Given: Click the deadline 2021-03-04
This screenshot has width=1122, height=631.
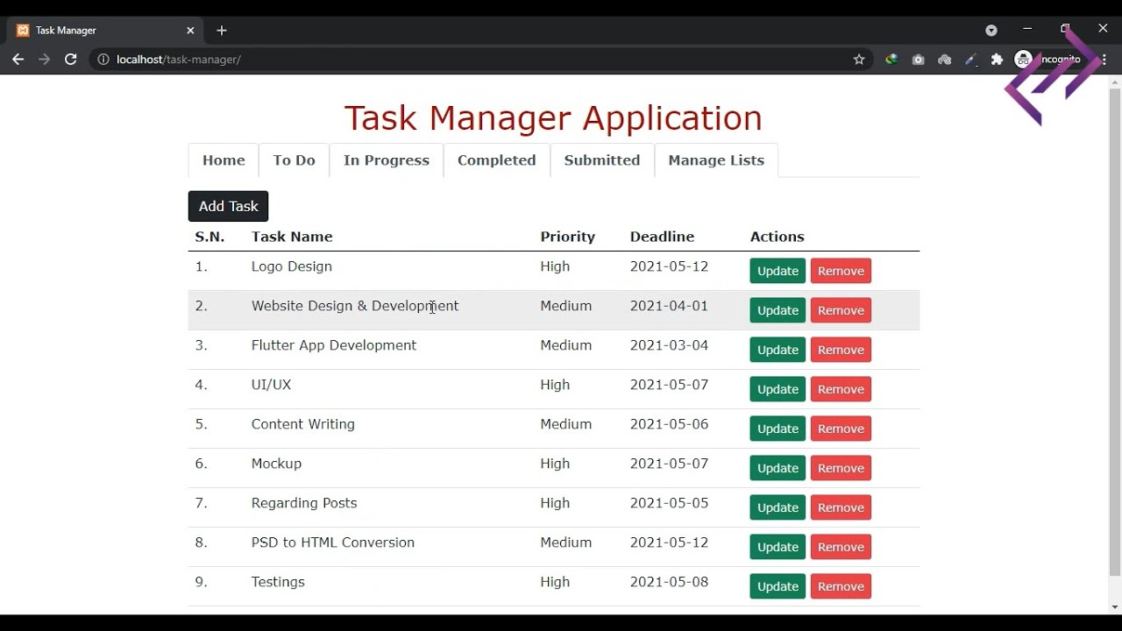Looking at the screenshot, I should (x=669, y=345).
